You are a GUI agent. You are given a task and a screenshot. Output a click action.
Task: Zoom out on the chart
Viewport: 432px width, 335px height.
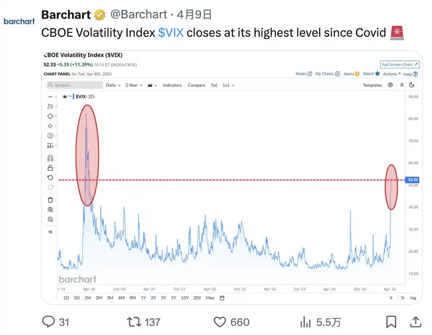coord(50,220)
